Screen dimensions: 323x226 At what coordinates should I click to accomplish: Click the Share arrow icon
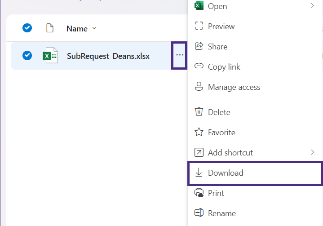click(x=199, y=46)
